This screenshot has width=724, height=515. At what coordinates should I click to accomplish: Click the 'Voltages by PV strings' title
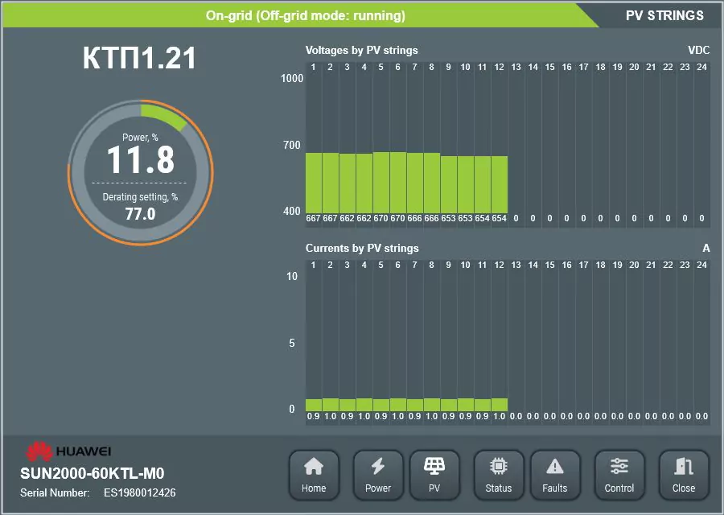pos(361,51)
